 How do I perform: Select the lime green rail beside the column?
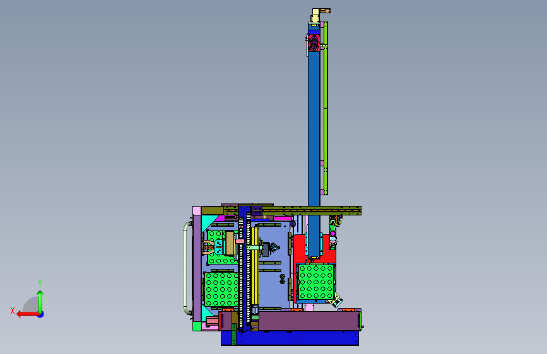[x=326, y=108]
